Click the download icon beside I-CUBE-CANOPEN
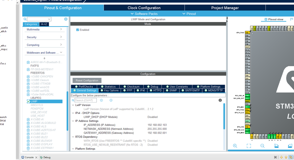The height and width of the screenshot is (160, 294). pos(28,77)
